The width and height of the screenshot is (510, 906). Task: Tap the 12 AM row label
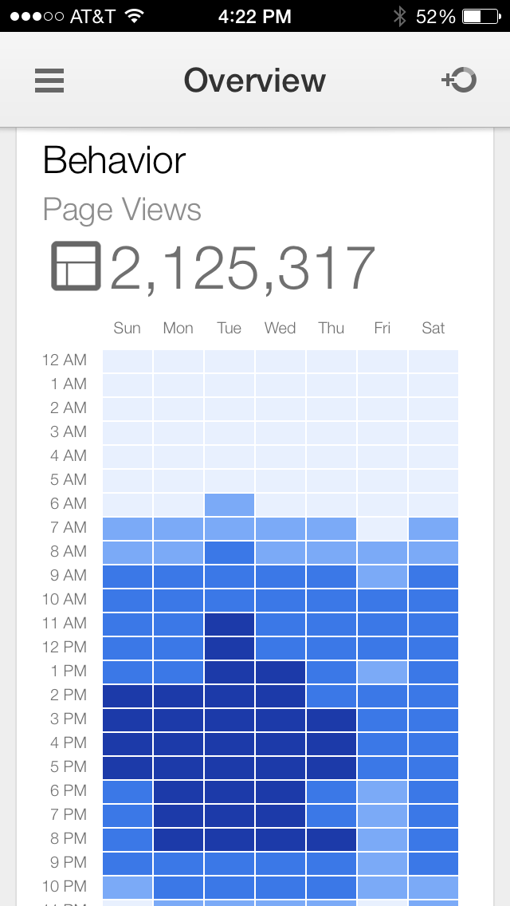[x=64, y=360]
